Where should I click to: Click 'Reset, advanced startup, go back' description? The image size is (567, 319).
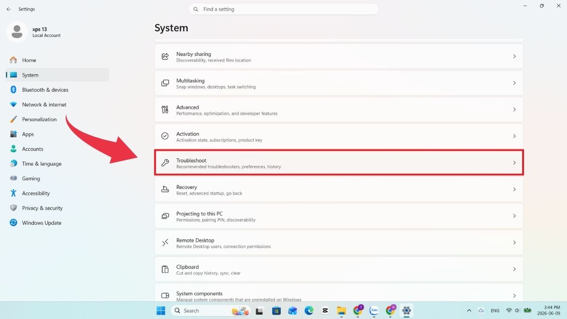click(209, 193)
